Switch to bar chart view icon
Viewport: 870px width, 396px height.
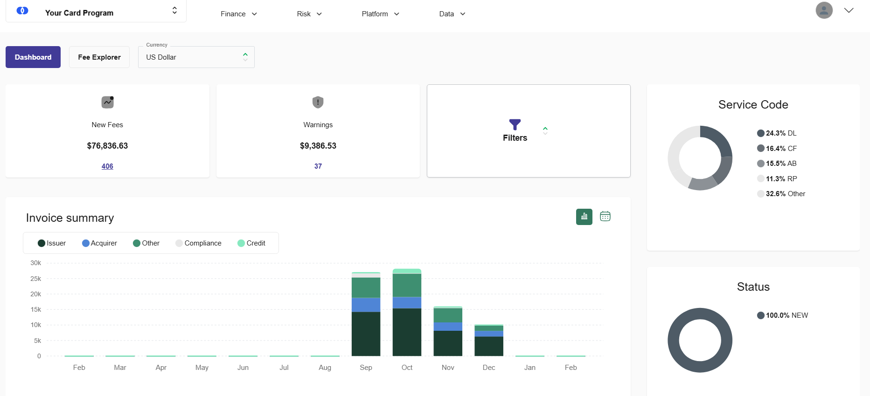coord(584,217)
